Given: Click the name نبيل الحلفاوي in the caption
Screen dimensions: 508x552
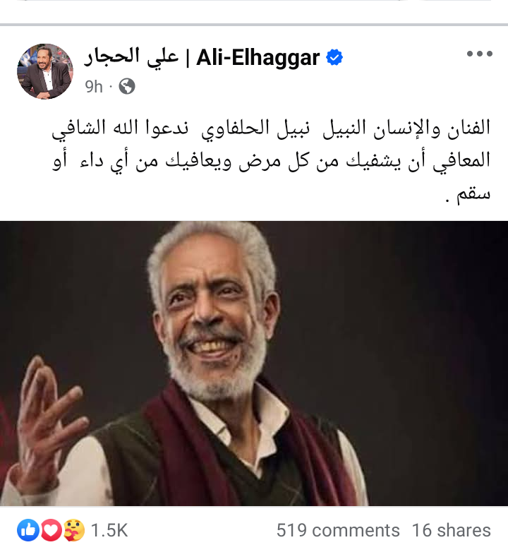Looking at the screenshot, I should (255, 128).
